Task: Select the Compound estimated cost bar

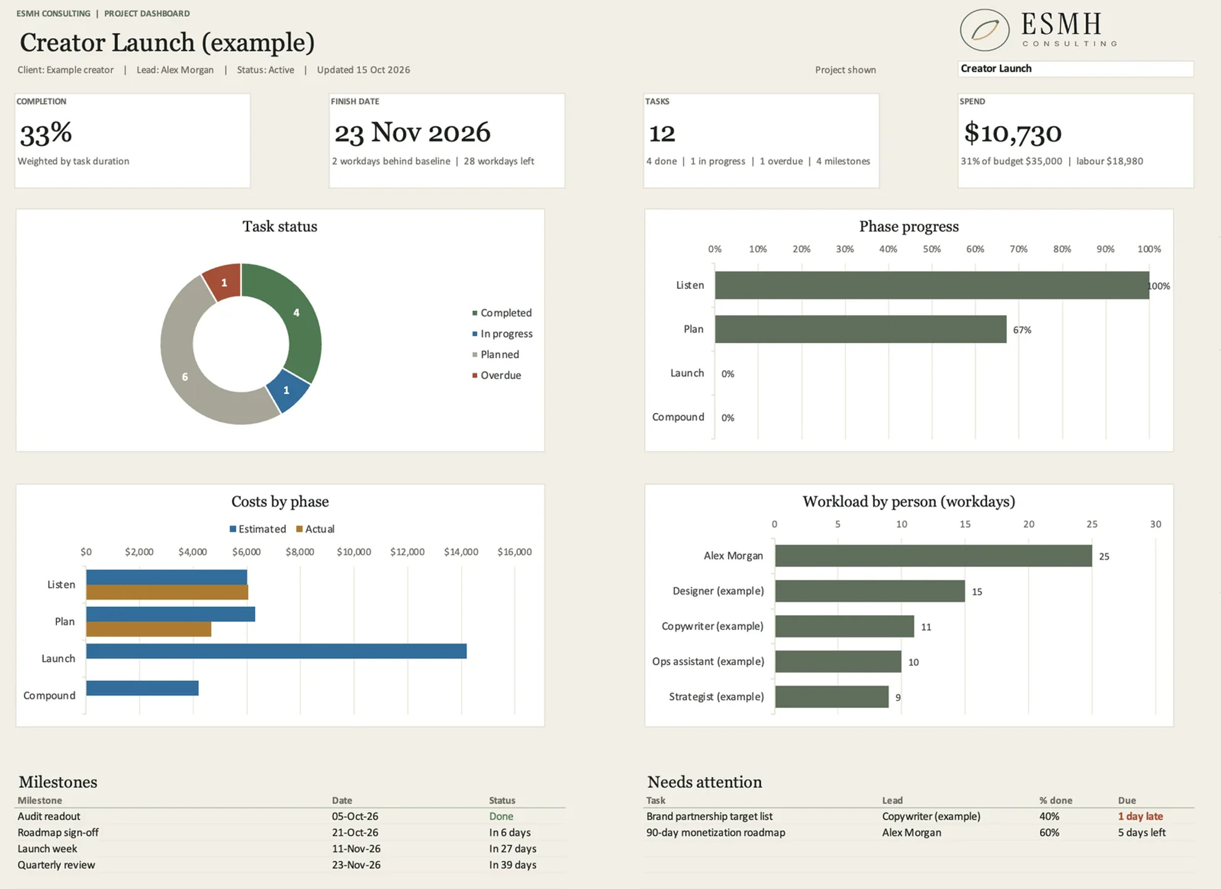Action: pyautogui.click(x=143, y=688)
